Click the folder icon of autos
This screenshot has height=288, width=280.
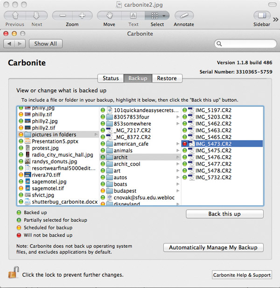click(x=110, y=177)
